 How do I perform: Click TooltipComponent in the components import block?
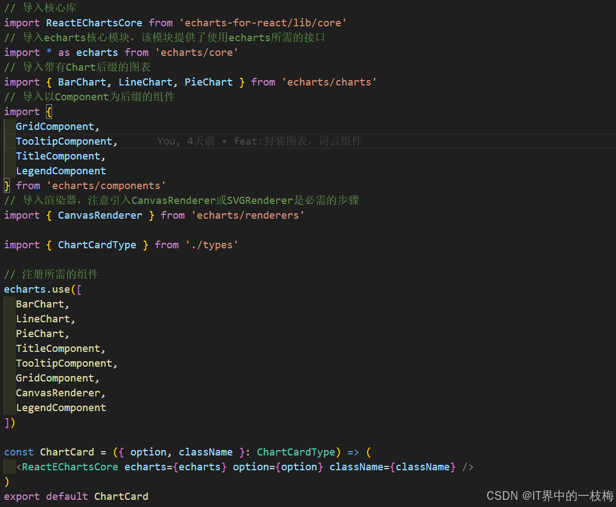64,141
